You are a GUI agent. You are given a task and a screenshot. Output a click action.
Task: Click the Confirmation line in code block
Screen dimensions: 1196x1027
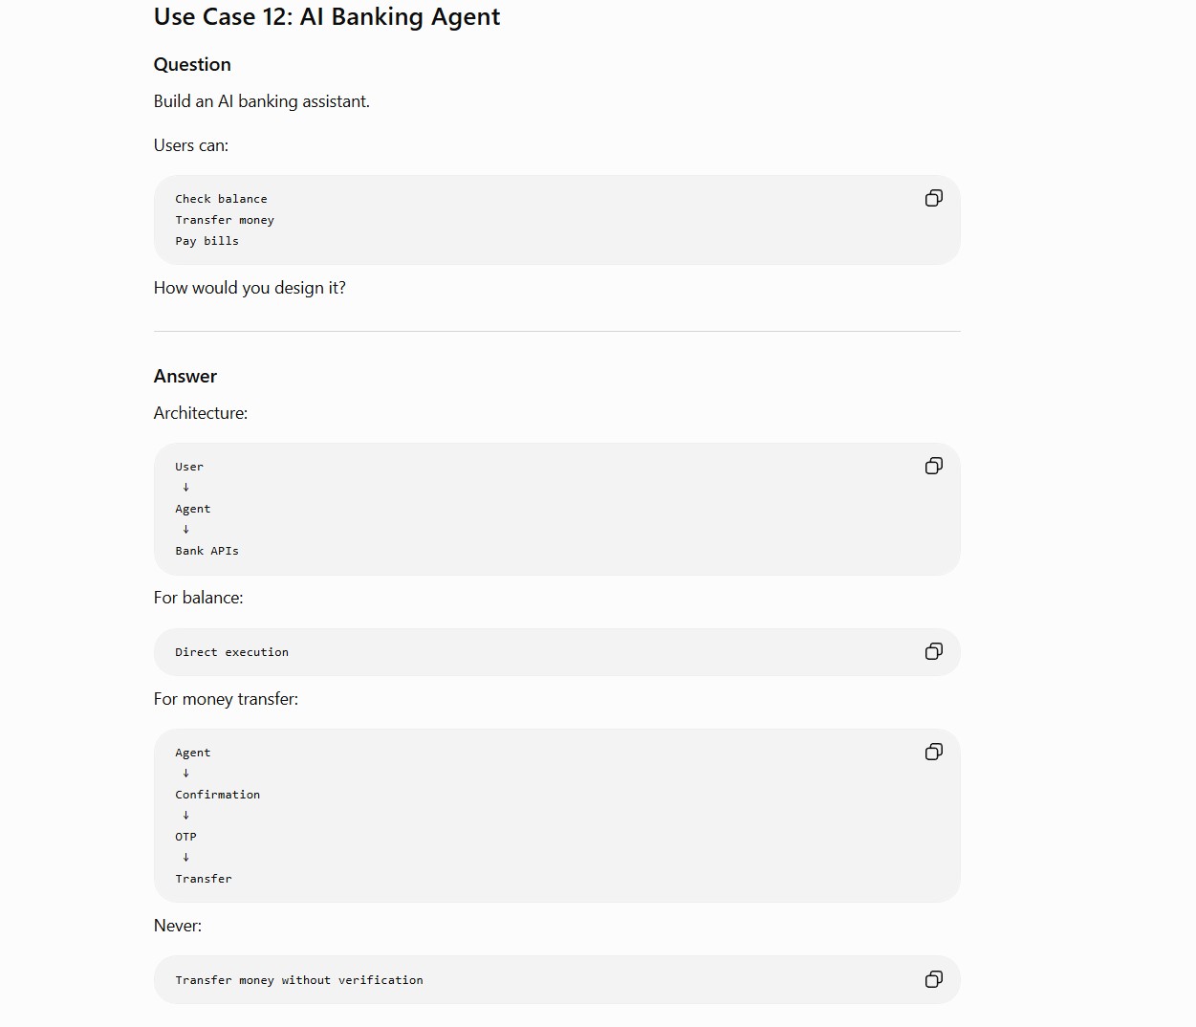pyautogui.click(x=218, y=795)
